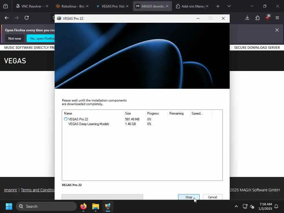The image size is (284, 213).
Task: Click the taskbar Search box
Action: point(46,206)
